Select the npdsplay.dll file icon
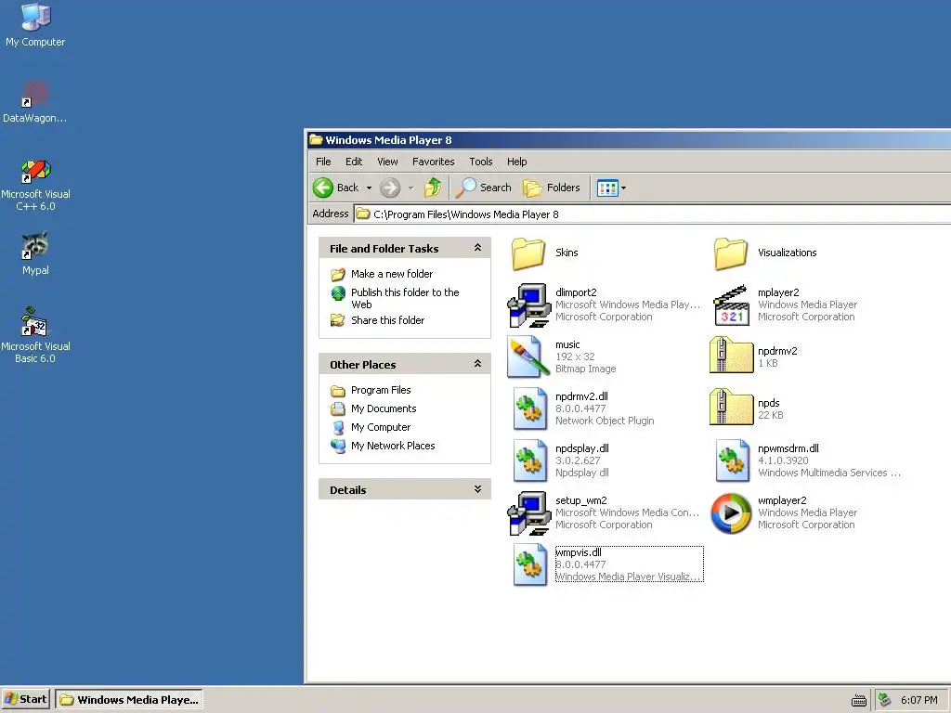 (530, 460)
